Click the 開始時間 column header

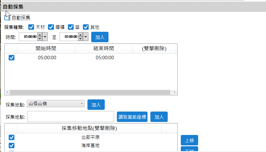tap(46, 49)
